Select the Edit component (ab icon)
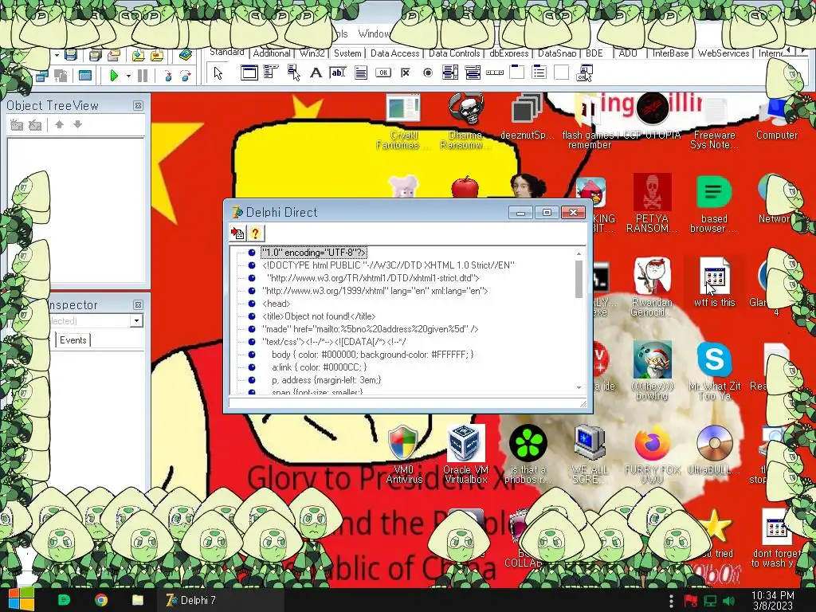The width and height of the screenshot is (816, 612). pos(338,73)
